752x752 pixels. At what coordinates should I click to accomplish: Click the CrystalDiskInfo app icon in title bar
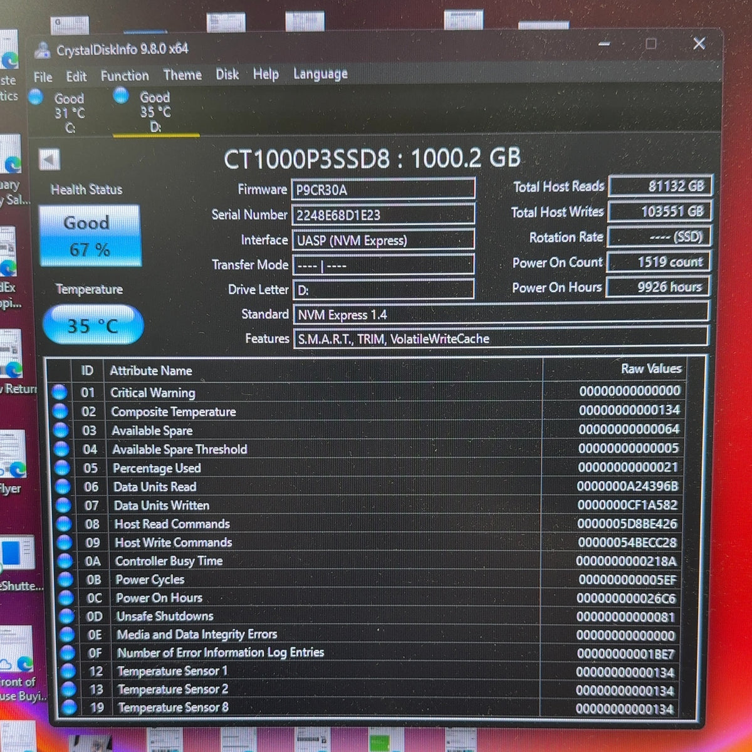(43, 50)
